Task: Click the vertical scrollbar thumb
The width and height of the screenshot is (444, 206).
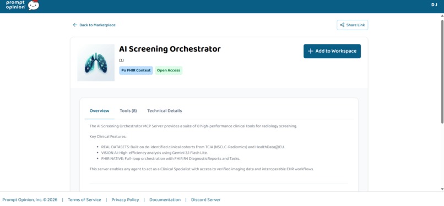Action: tap(442, 71)
